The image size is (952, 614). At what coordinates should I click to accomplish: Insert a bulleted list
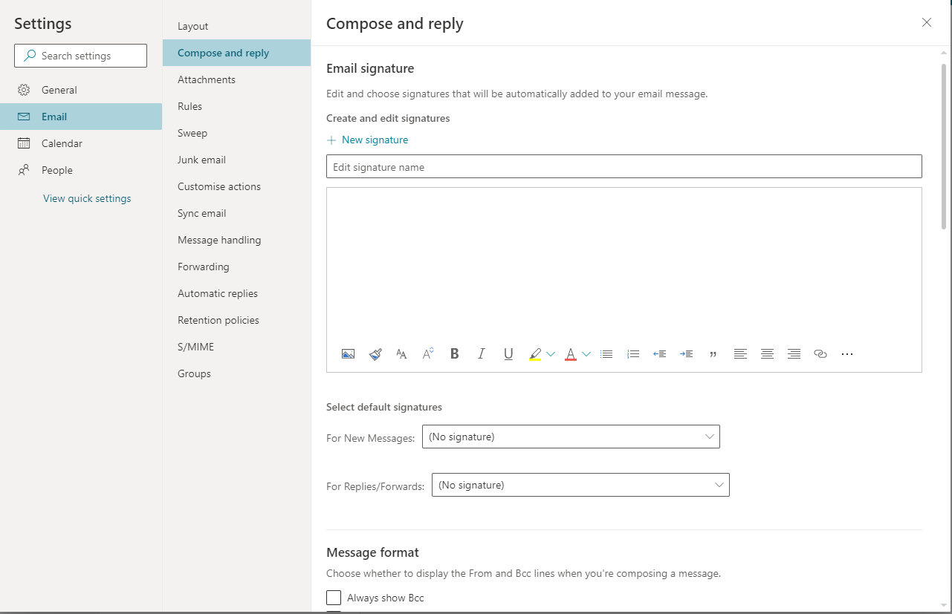pos(606,354)
